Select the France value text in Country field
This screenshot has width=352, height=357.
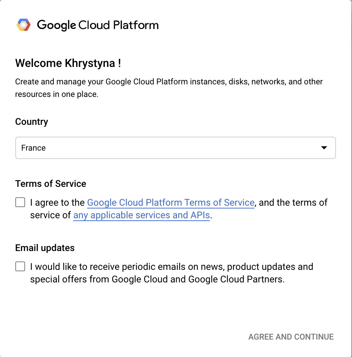33,148
